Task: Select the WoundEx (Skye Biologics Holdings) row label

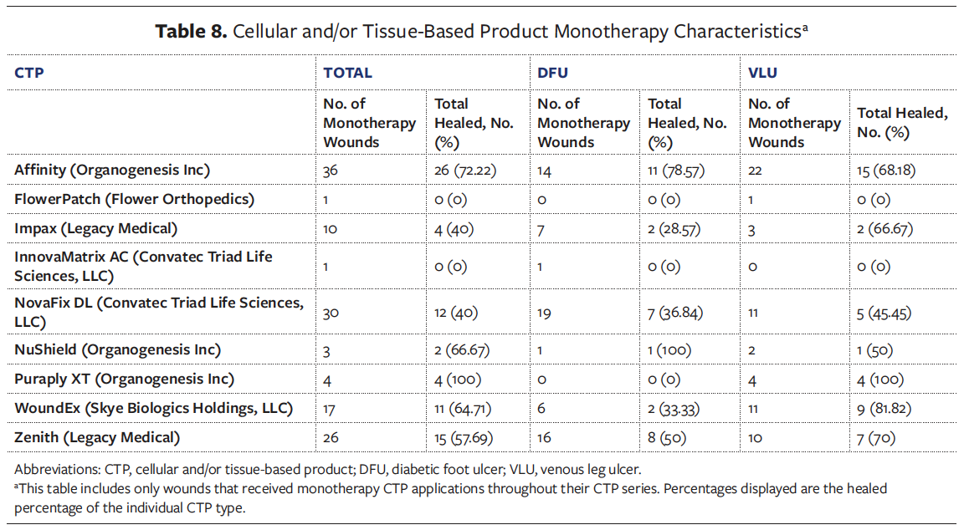Action: pyautogui.click(x=154, y=408)
